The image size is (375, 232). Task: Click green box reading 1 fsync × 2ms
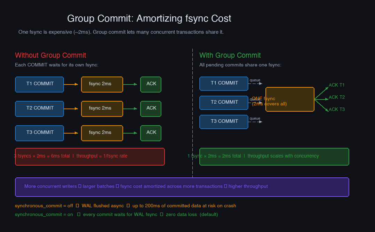click(x=274, y=157)
